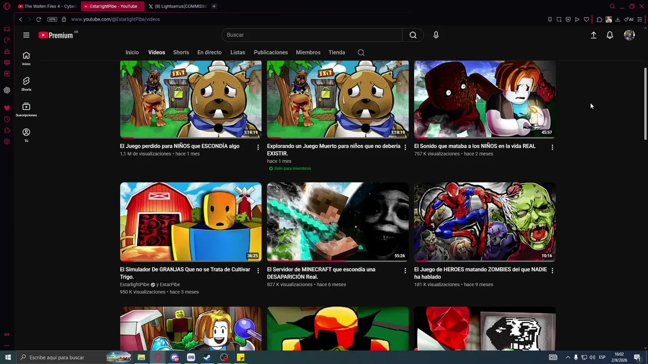Open Steam from the Windows taskbar

(x=208, y=357)
